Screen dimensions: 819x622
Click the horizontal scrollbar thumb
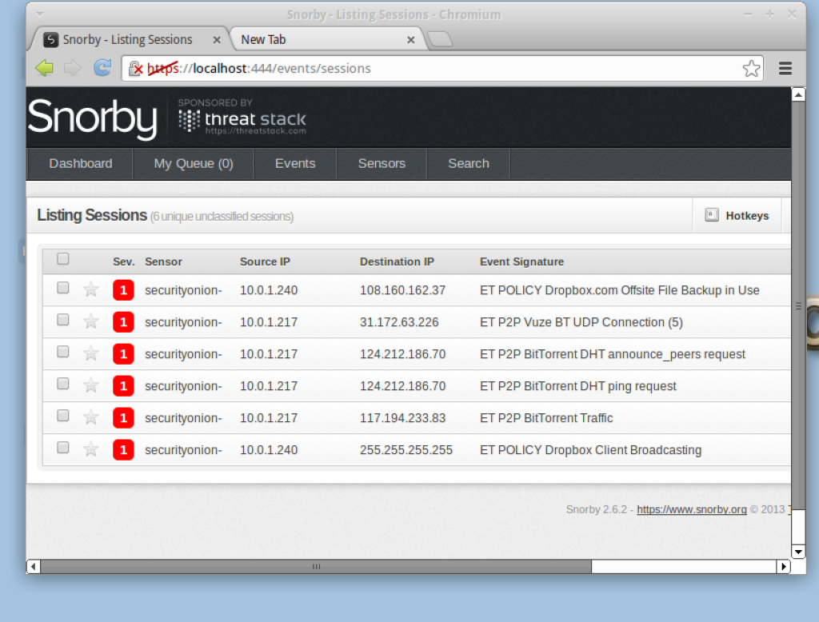pyautogui.click(x=316, y=567)
